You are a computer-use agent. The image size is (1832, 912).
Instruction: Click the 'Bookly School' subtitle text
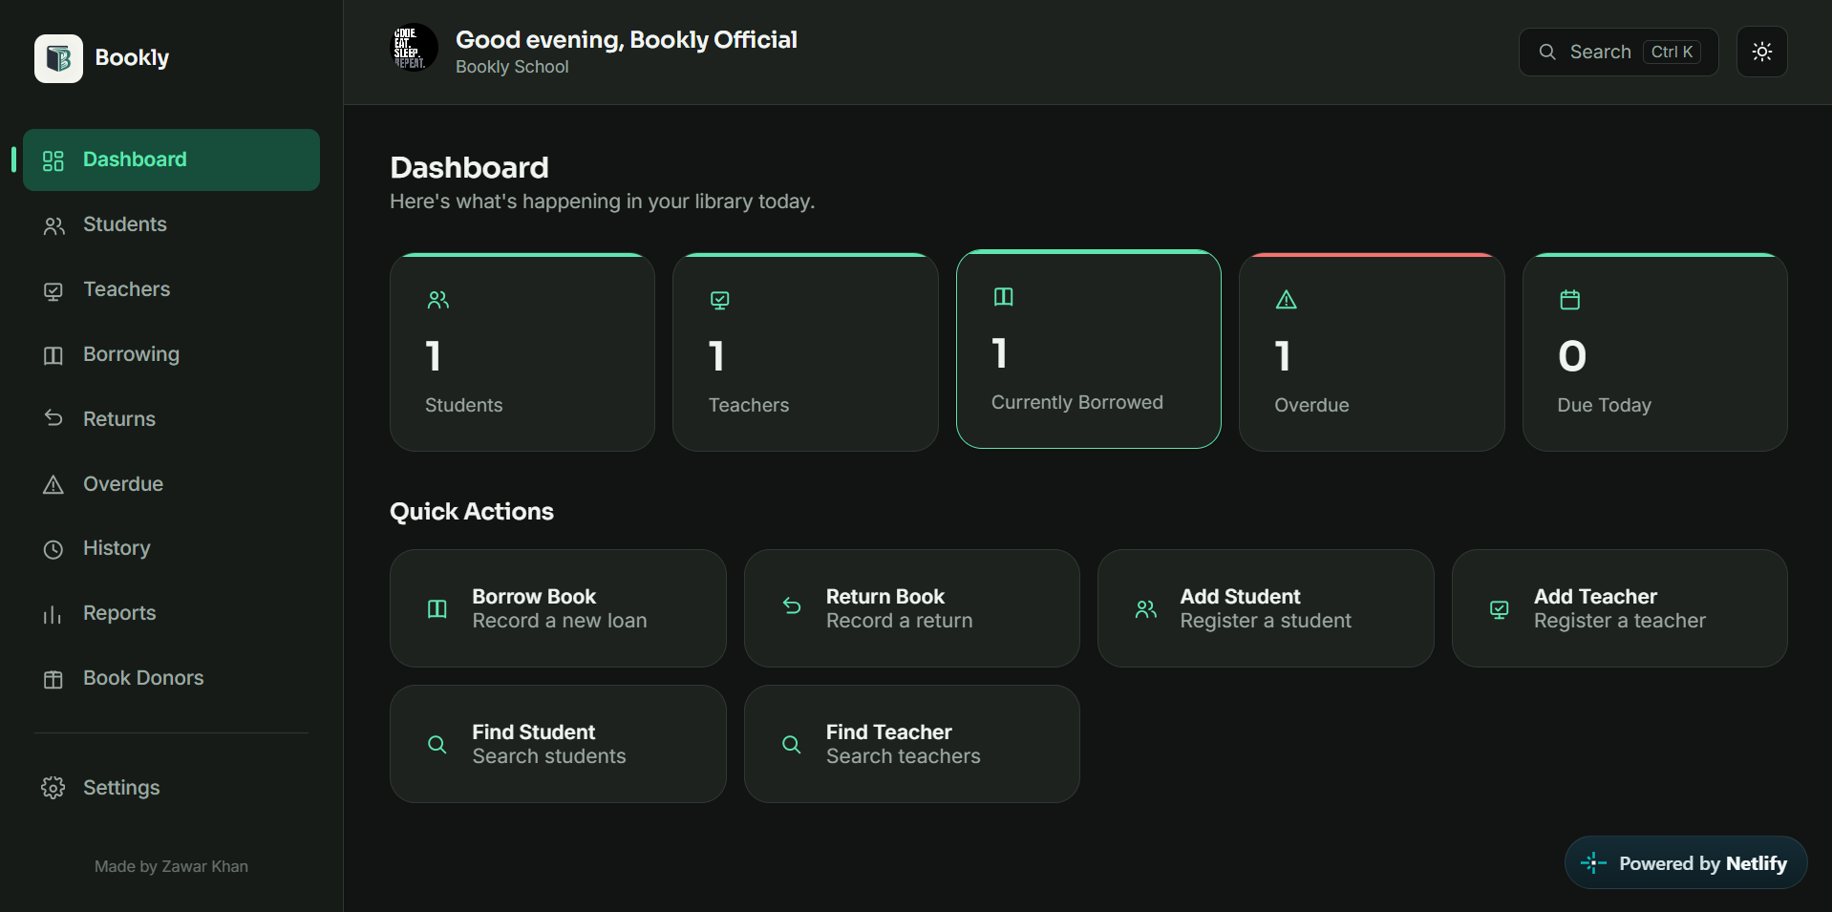tap(512, 67)
